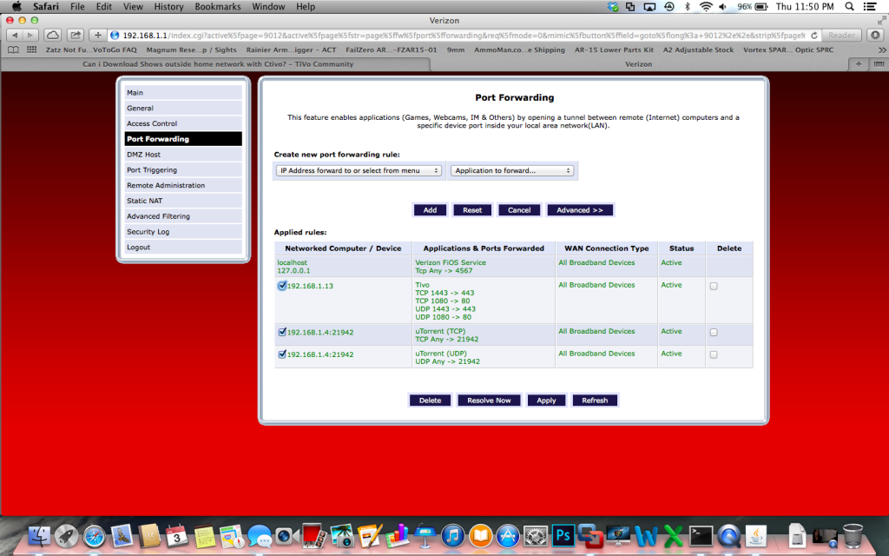Check the Delete box for uTorrent (UDP)

coord(714,354)
